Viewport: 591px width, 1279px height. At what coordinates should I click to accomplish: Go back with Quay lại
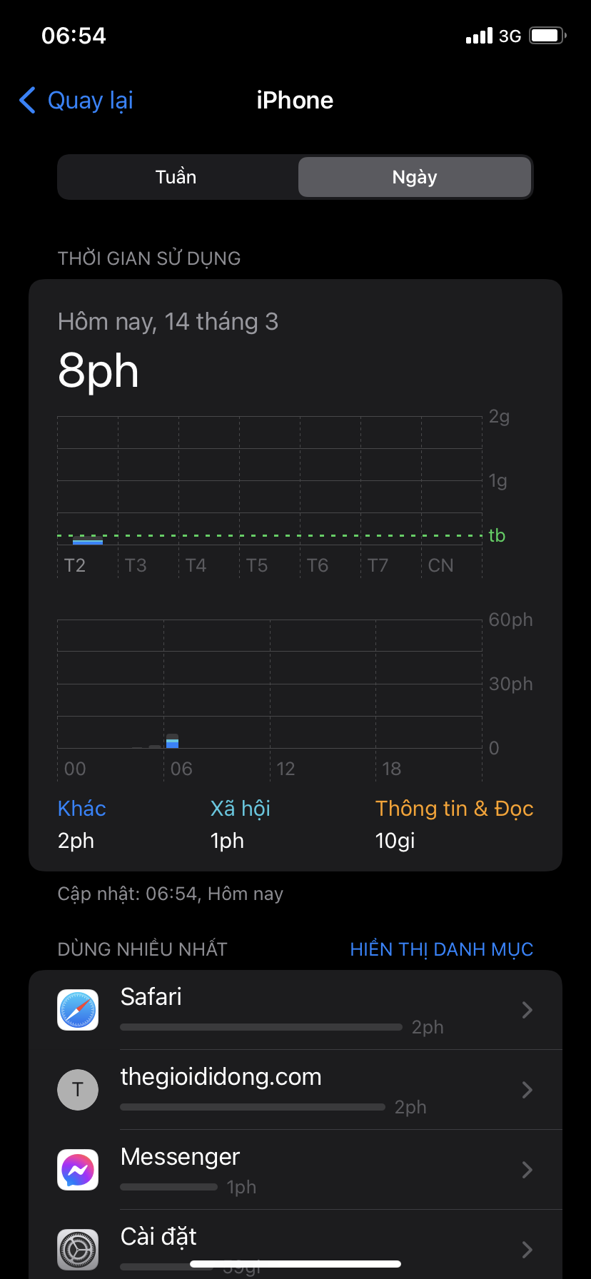[90, 101]
